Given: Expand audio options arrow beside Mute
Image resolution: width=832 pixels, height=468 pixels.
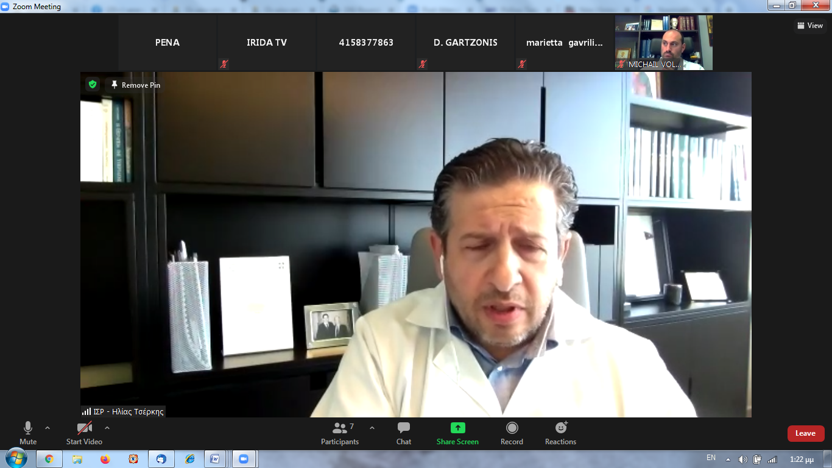Looking at the screenshot, I should (x=48, y=428).
